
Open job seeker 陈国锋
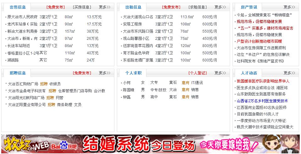[129, 90]
